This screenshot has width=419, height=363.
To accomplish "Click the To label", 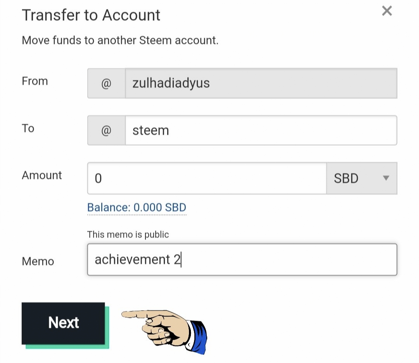I will tap(28, 128).
